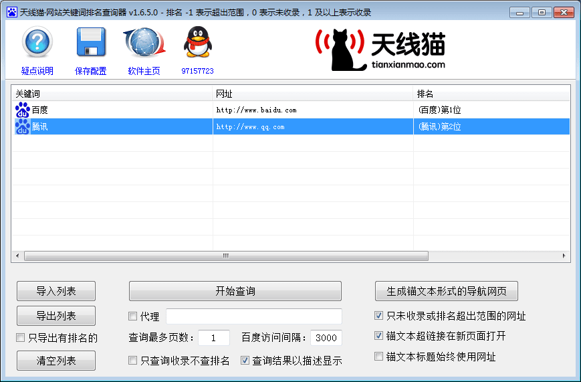Click the 97157723 QQ number link
581x382 pixels.
tap(197, 71)
